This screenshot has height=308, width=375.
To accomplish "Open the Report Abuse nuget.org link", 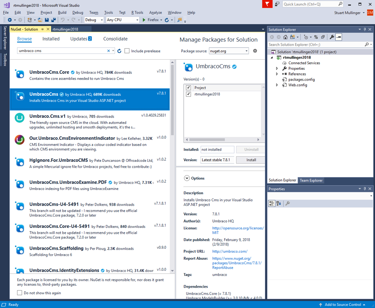I will (x=237, y=263).
